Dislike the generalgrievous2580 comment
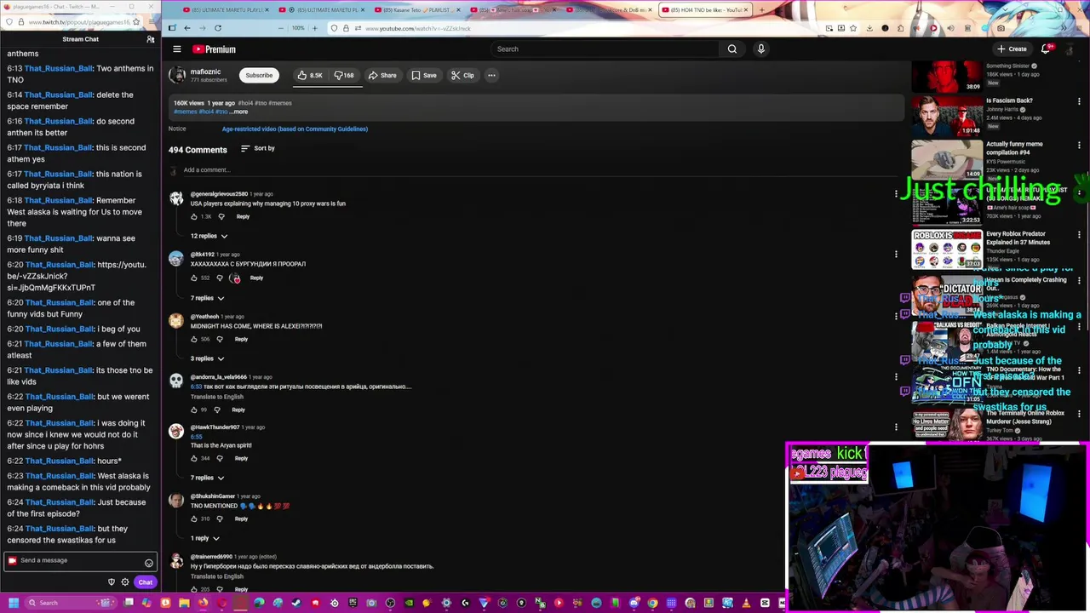 coord(221,216)
